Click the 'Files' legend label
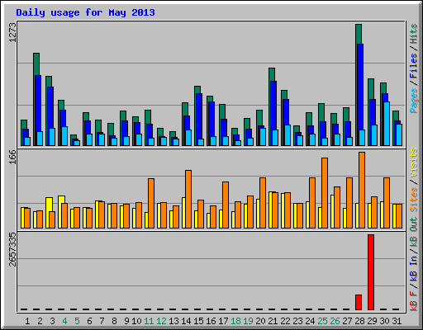This screenshot has width=423, height=330. [414, 66]
